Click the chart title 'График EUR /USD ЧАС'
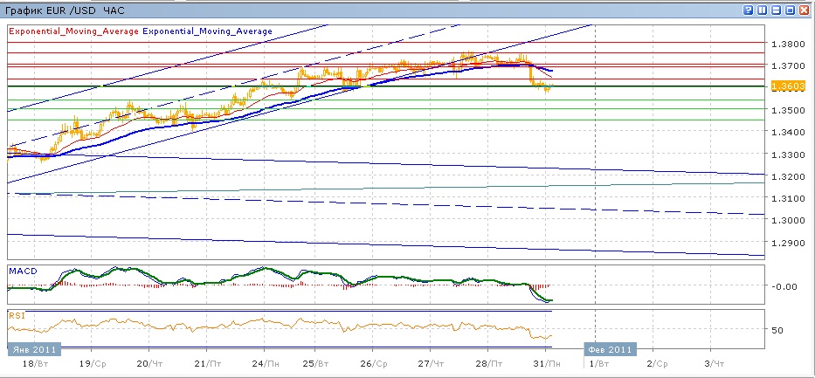Screen dimensions: 815x378 pos(65,10)
